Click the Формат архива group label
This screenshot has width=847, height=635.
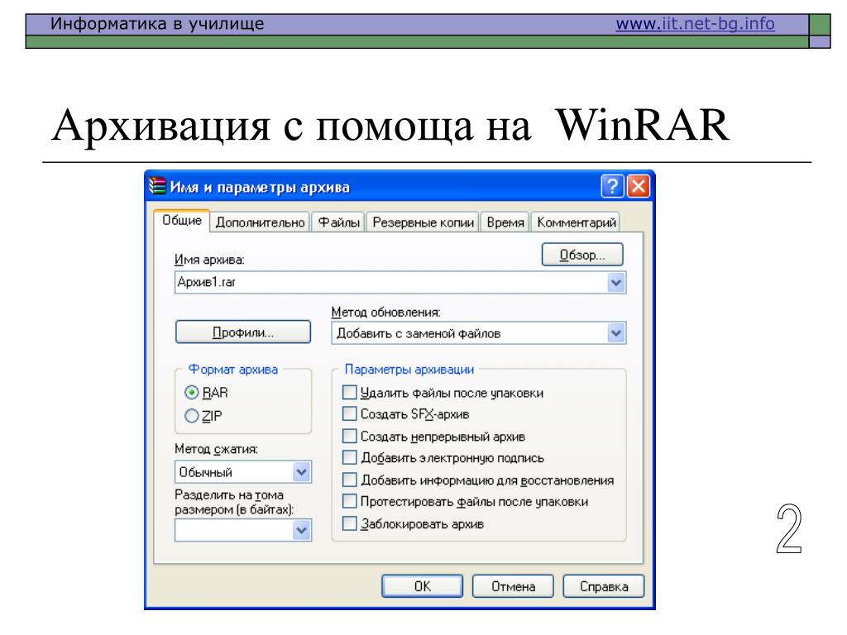pyautogui.click(x=232, y=370)
